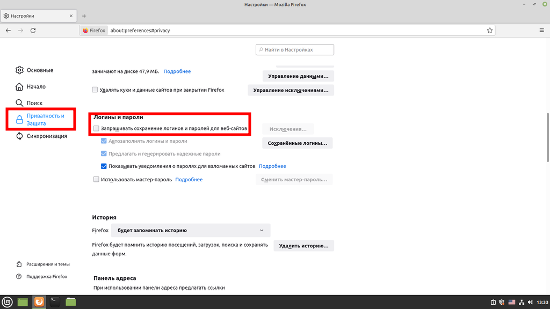Viewport: 550px width, 309px height.
Task: Close the Настройки tab
Action: 69,16
